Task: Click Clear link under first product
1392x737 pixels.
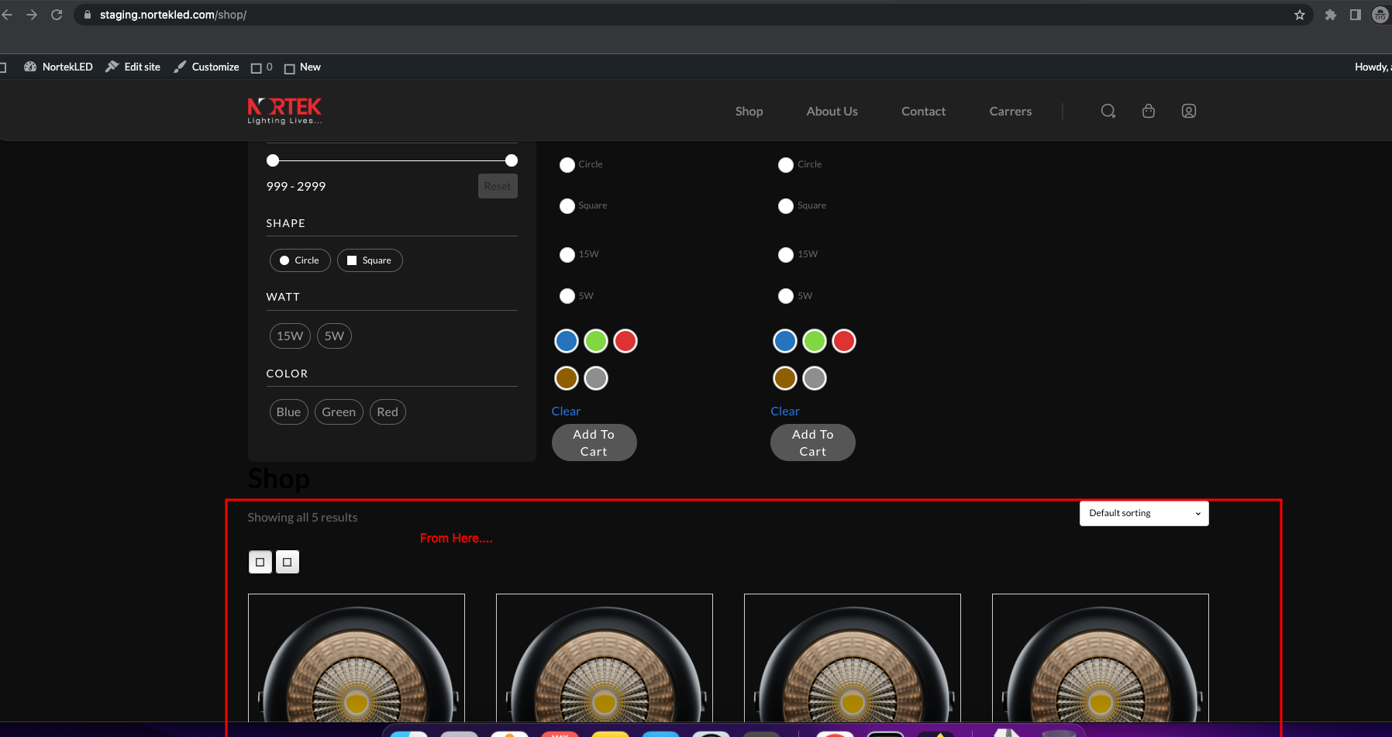Action: coord(566,412)
